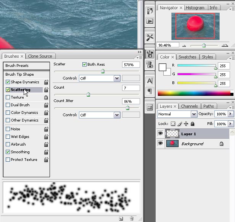This screenshot has width=235, height=222.
Task: Switch to the Clone Source tab
Action: [40, 56]
